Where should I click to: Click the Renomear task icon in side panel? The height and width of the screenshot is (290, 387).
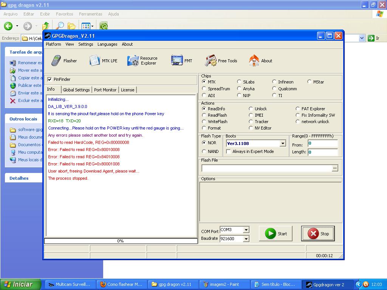(12, 63)
